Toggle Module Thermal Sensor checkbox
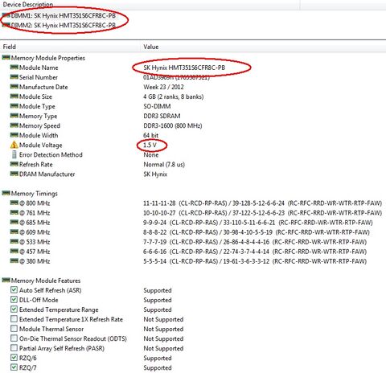The width and height of the screenshot is (386, 373). tap(14, 328)
